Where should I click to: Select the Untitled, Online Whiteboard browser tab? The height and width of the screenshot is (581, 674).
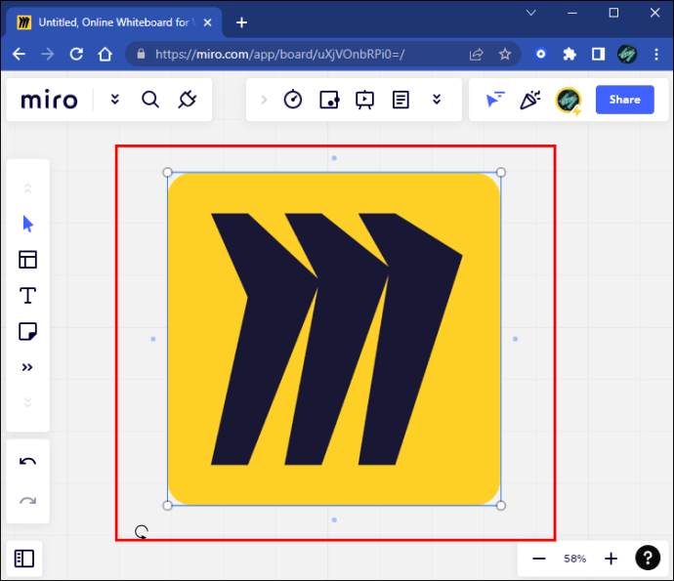(114, 22)
